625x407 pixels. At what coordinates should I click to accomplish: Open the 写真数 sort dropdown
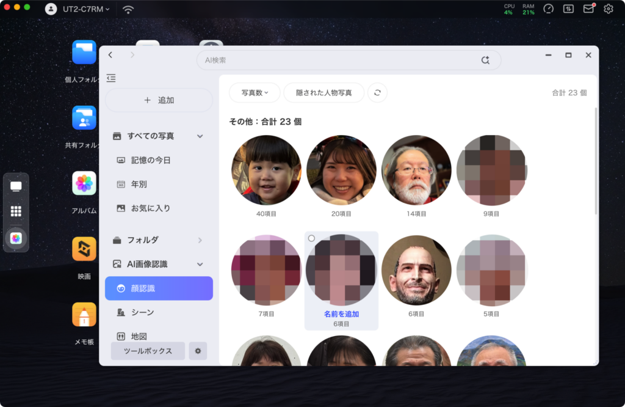pos(255,92)
